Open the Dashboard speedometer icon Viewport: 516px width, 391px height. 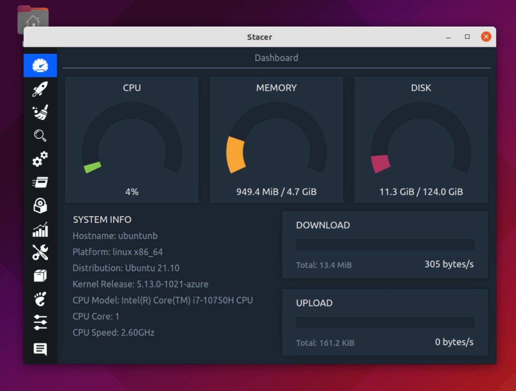[40, 65]
